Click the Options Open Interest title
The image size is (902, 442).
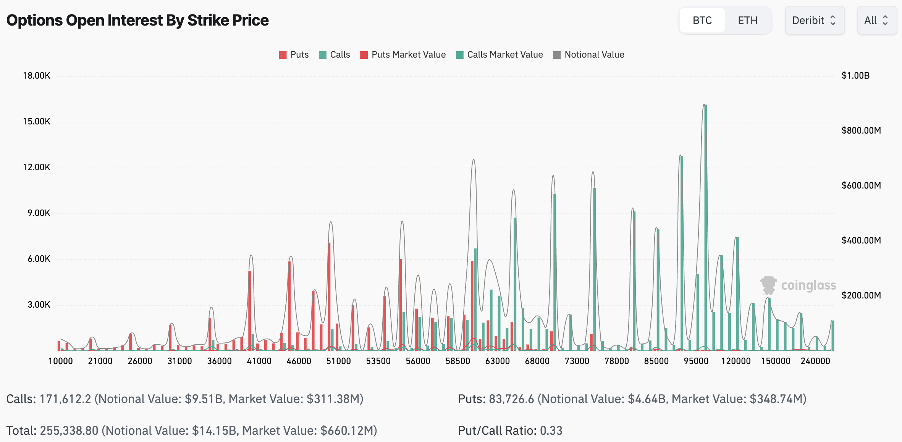pos(137,20)
